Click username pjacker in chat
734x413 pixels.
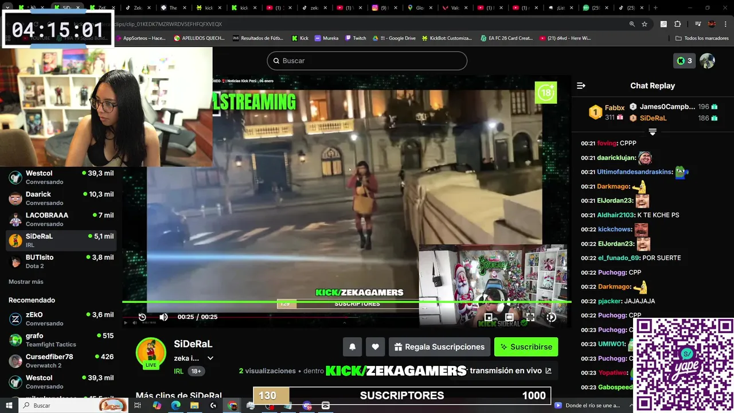point(610,301)
